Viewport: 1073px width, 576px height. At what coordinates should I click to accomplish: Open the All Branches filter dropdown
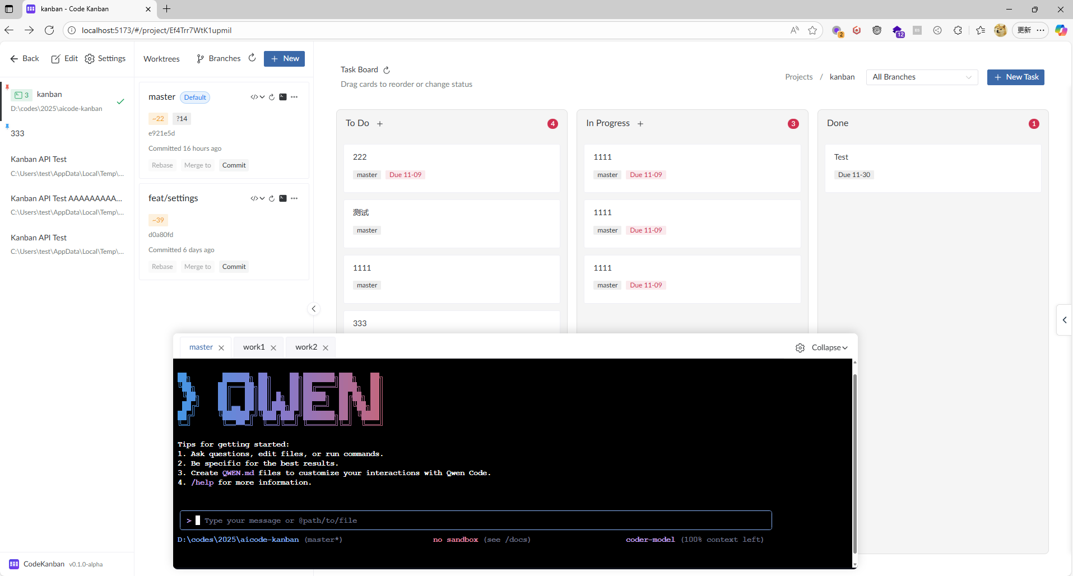pos(922,77)
